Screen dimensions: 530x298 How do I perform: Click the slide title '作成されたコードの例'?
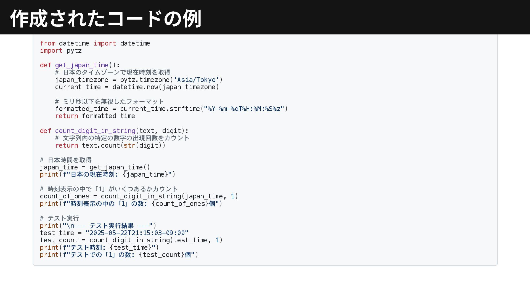pyautogui.click(x=106, y=18)
